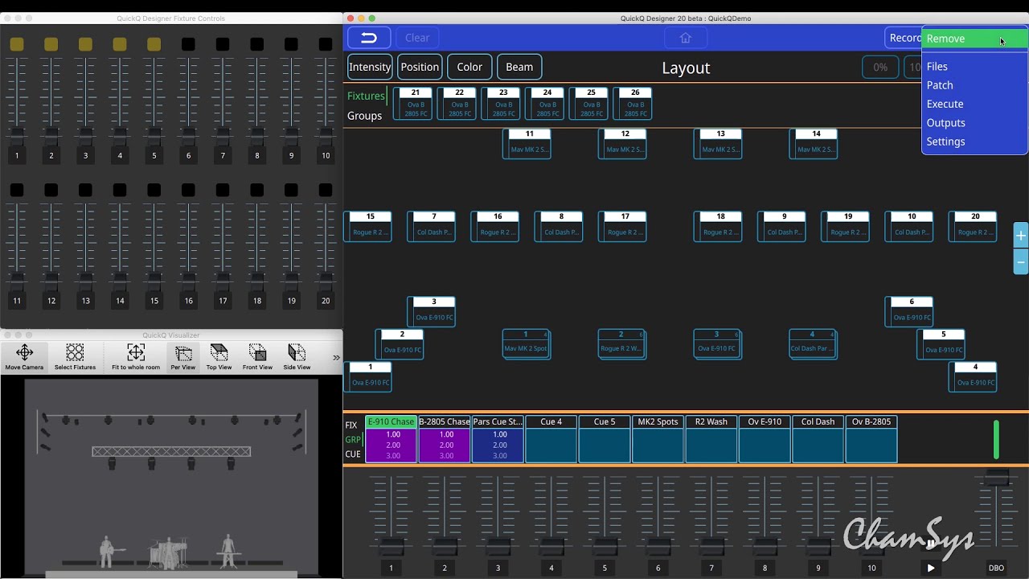Click the master fader handle above the DBO button
Image resolution: width=1029 pixels, height=579 pixels.
click(x=997, y=477)
